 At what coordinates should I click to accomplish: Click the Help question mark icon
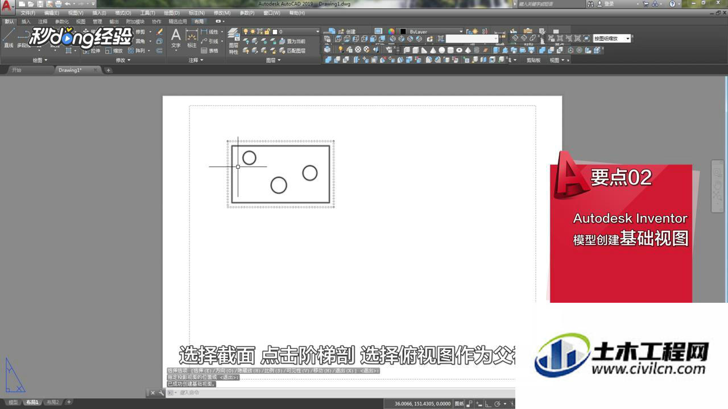click(672, 3)
